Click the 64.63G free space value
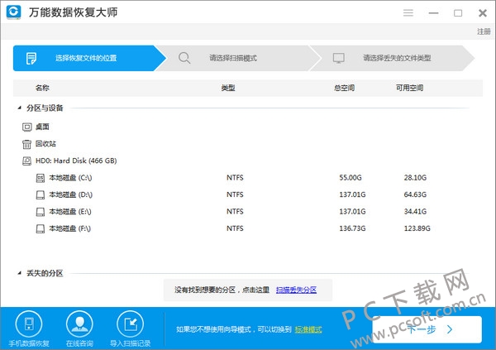The height and width of the screenshot is (350, 496). pos(415,194)
